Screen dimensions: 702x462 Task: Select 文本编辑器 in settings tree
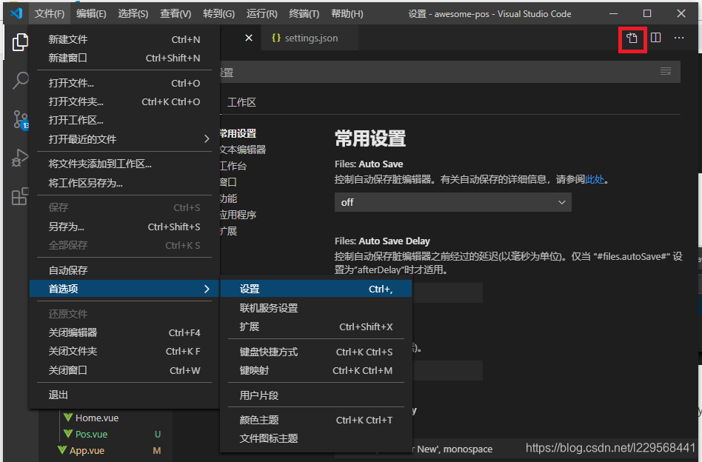coord(243,150)
